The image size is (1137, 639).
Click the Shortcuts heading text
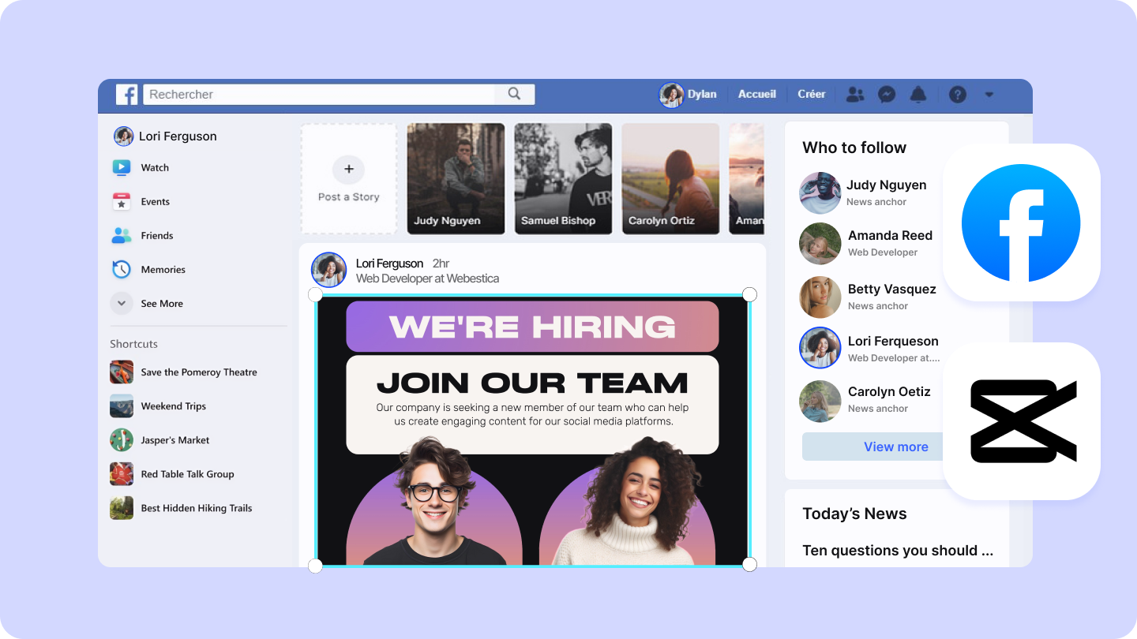133,344
